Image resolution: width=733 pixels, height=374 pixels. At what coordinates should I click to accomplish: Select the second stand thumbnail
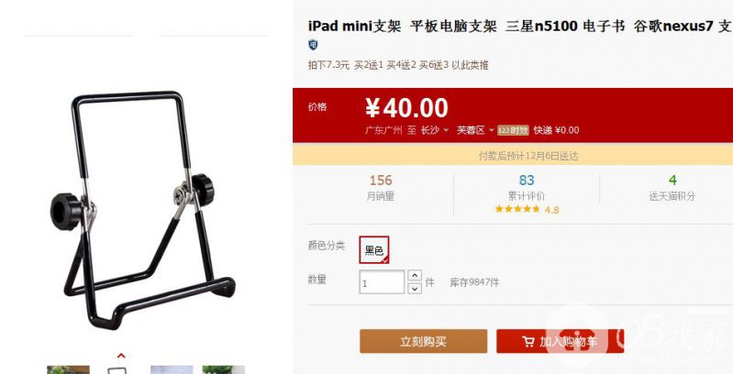pos(117,370)
